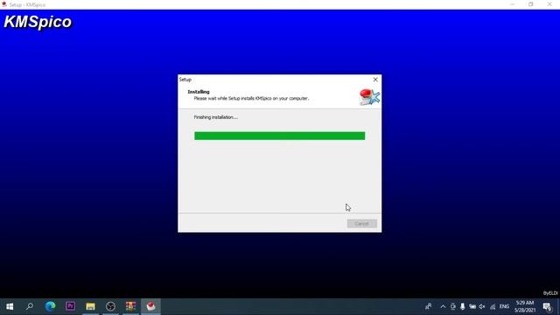560x315 pixels.
Task: Click the 'Installing' heading text
Action: (x=199, y=92)
